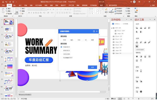Switch to the 插入 ribbon tab
Viewport: 157px width, 100px height.
[15, 5]
